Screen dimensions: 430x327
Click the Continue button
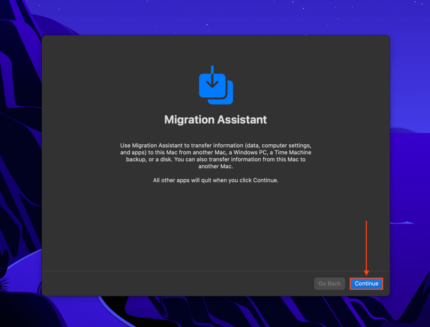[x=366, y=283]
